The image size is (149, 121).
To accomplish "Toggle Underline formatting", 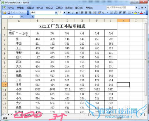I will click(x=77, y=13).
